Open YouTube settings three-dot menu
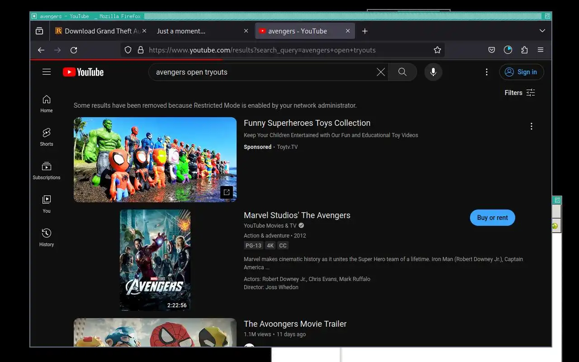 [487, 72]
